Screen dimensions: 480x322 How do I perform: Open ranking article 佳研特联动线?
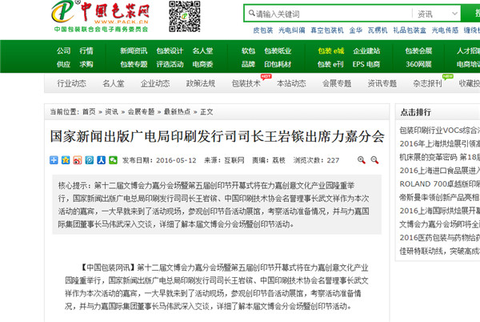click(439, 252)
